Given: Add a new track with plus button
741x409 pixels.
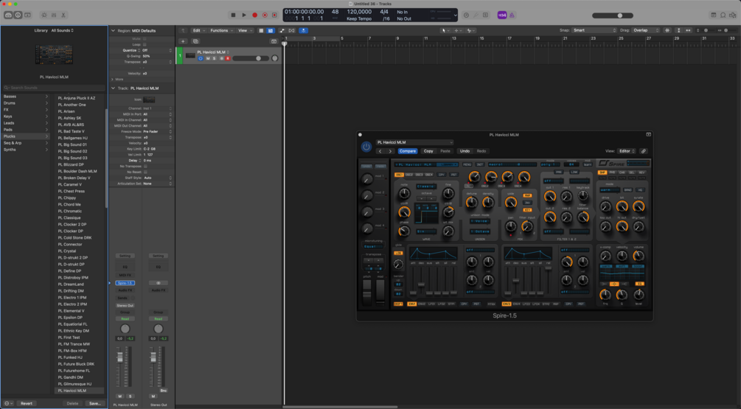Looking at the screenshot, I should 183,41.
